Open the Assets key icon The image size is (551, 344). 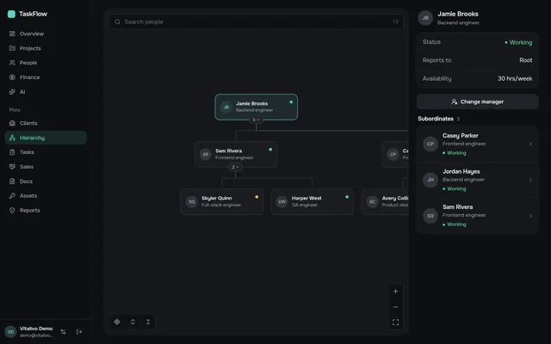pyautogui.click(x=12, y=195)
